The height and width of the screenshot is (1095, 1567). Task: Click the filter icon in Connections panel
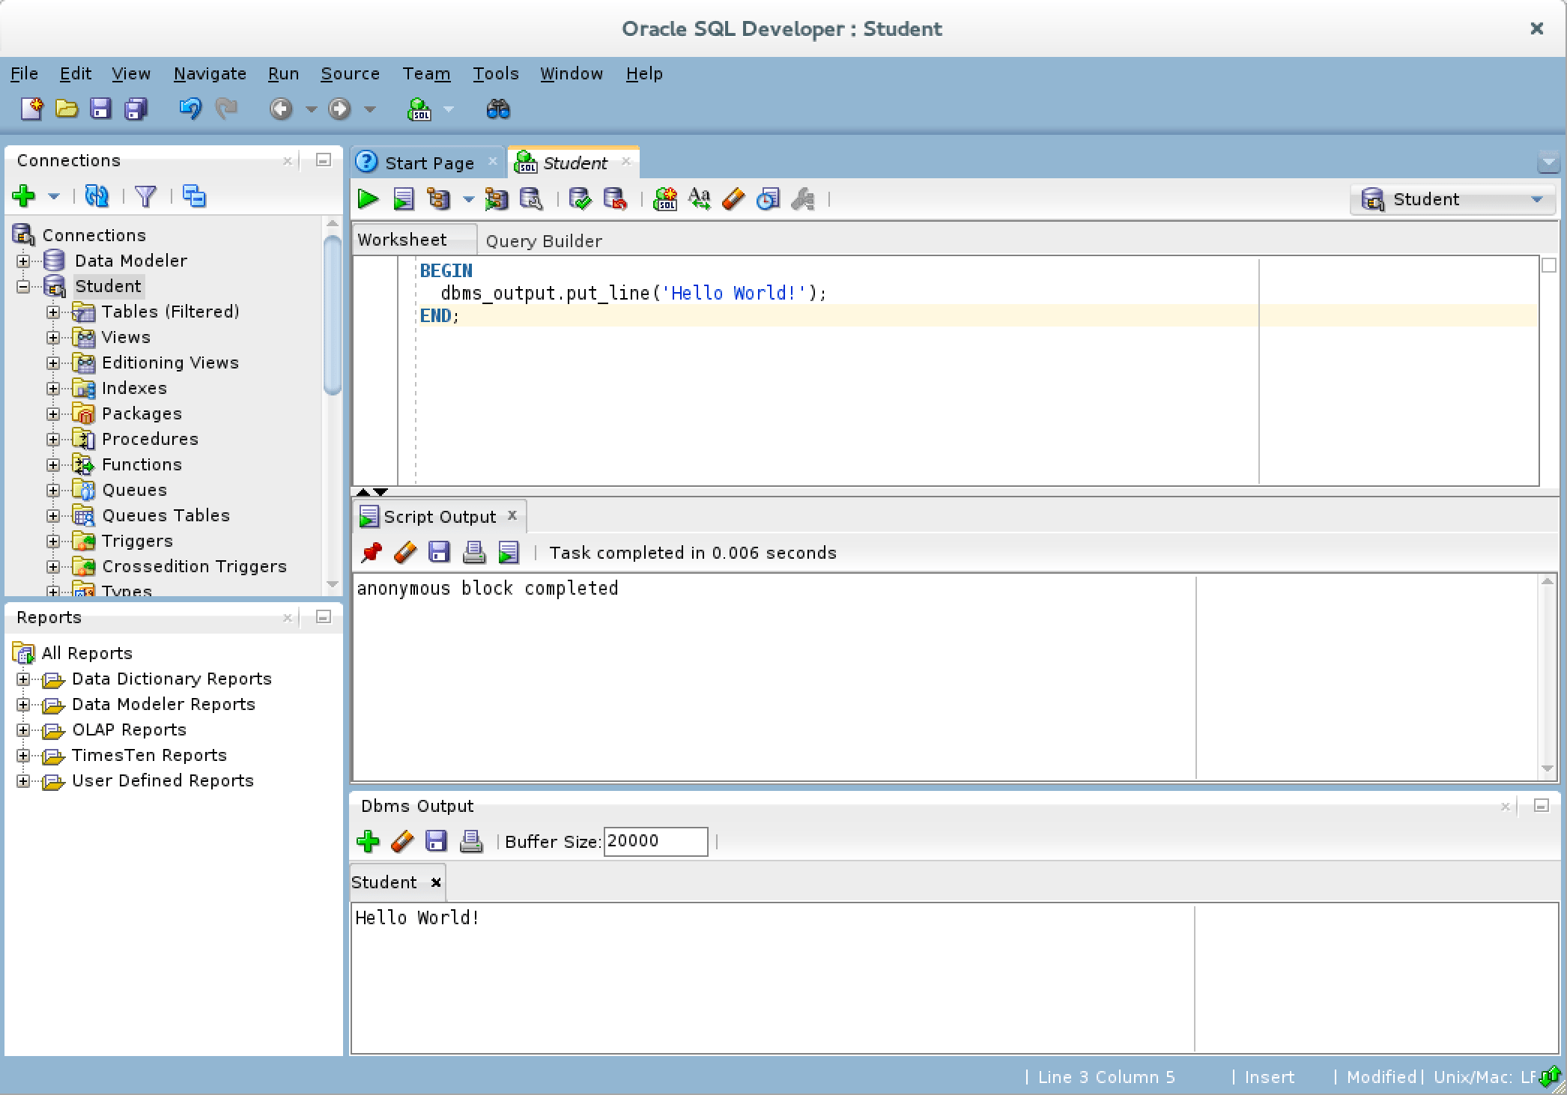tap(145, 196)
